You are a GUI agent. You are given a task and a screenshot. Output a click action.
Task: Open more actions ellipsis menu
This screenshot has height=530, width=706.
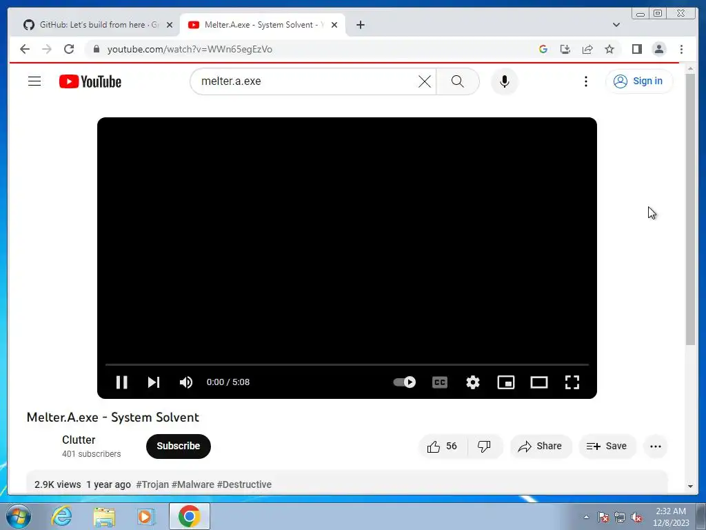point(656,446)
